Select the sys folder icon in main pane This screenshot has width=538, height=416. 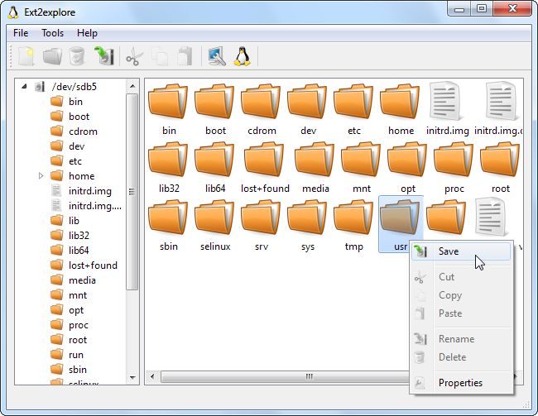point(307,218)
